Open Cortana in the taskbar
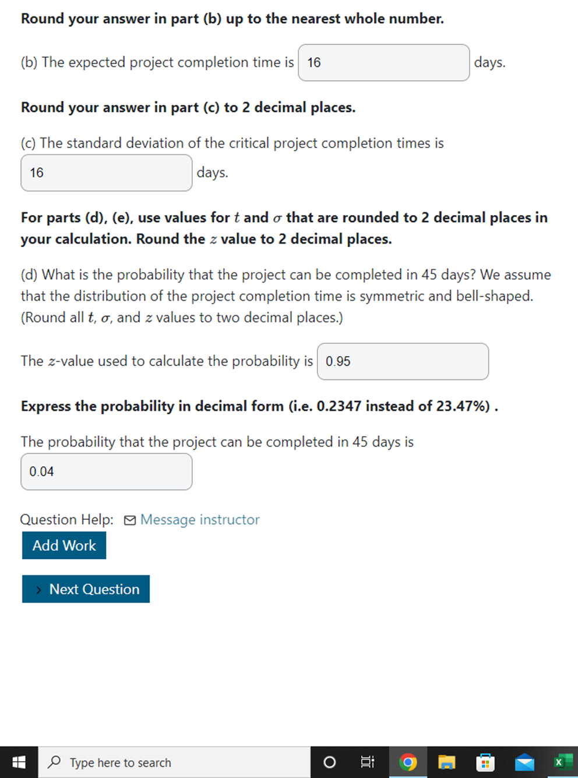 (329, 762)
